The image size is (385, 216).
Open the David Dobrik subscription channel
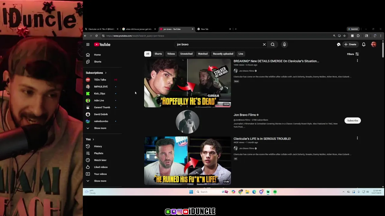pos(102,114)
